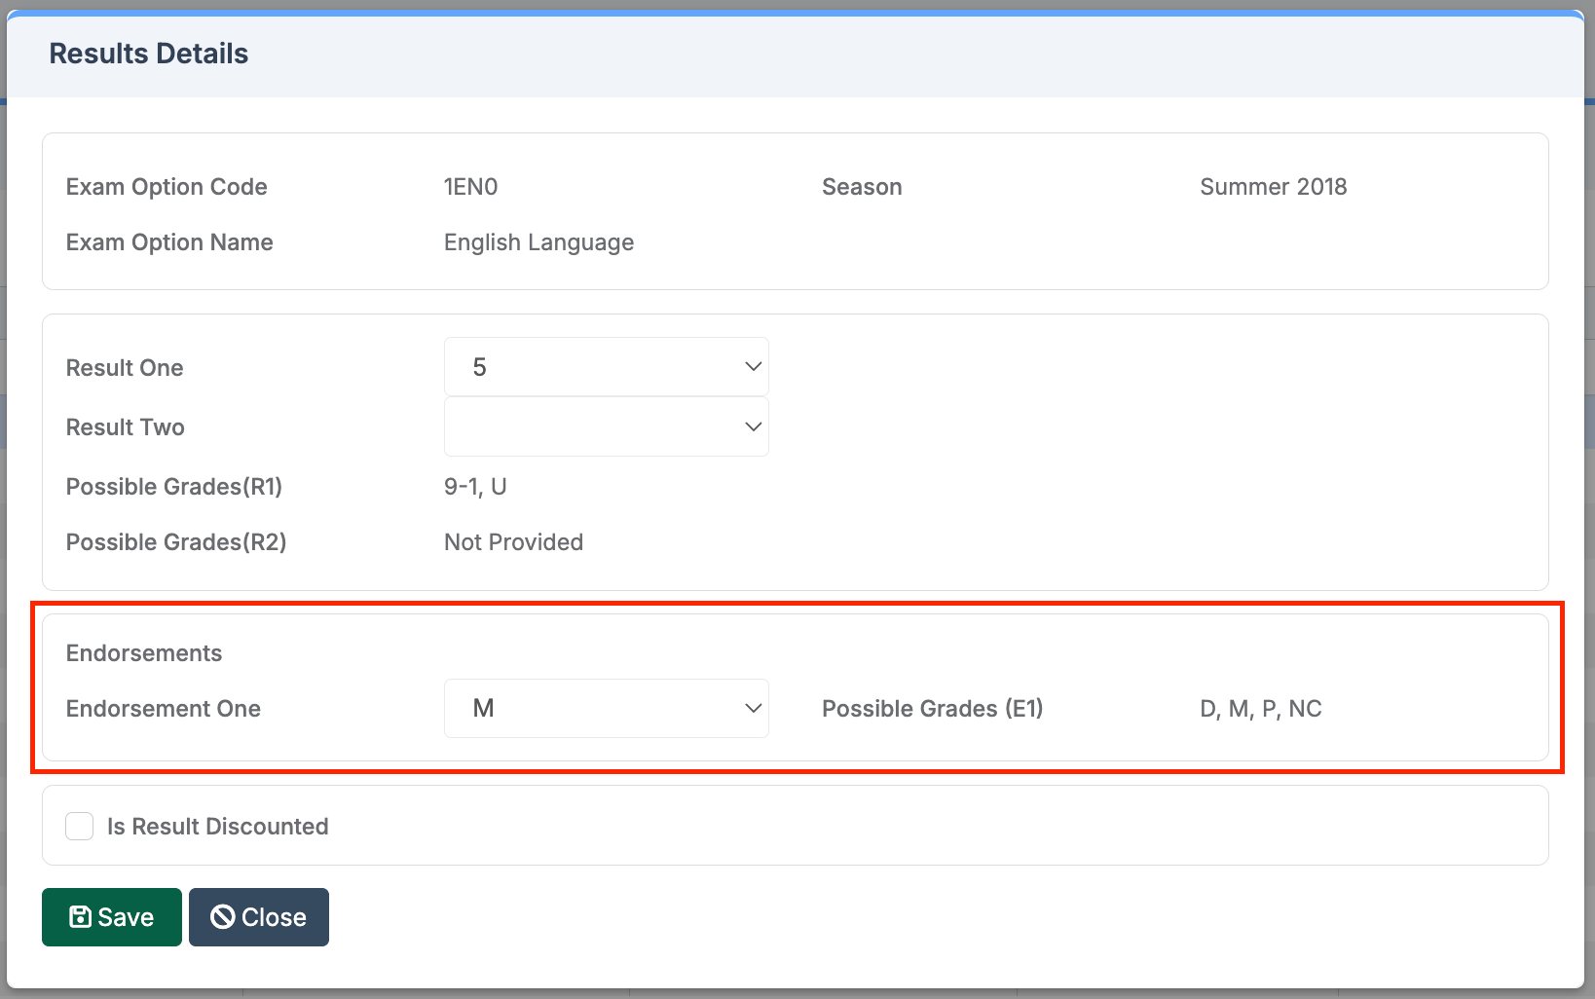
Task: Click the floppy disk icon on Save
Action: click(80, 917)
